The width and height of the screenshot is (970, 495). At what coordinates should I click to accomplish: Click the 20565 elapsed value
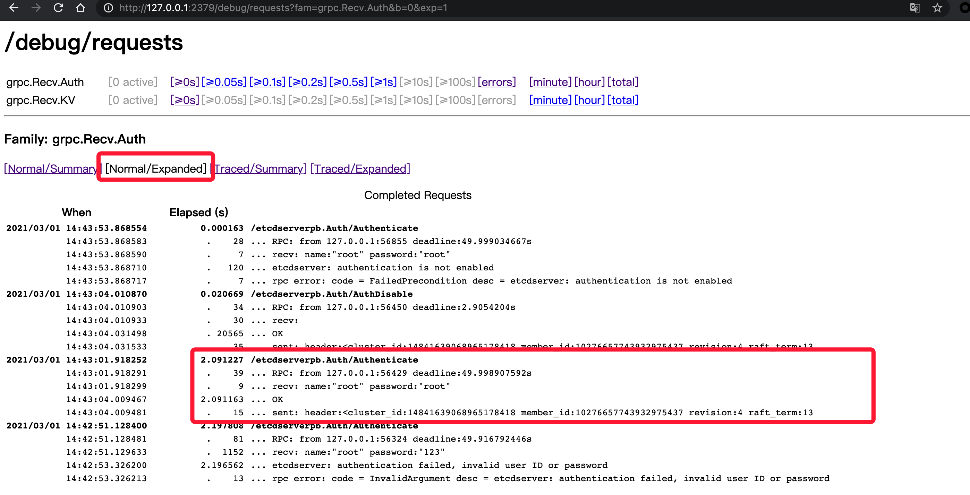[x=230, y=333]
